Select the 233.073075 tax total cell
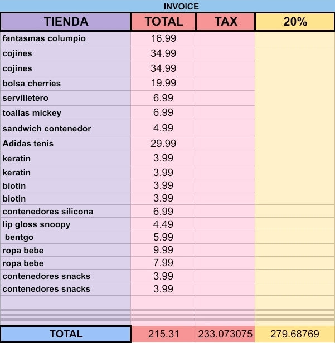Viewport: 335px width, 343px height. point(225,334)
